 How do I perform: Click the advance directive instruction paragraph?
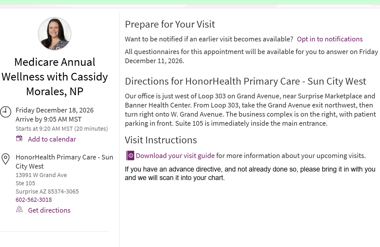click(x=250, y=174)
